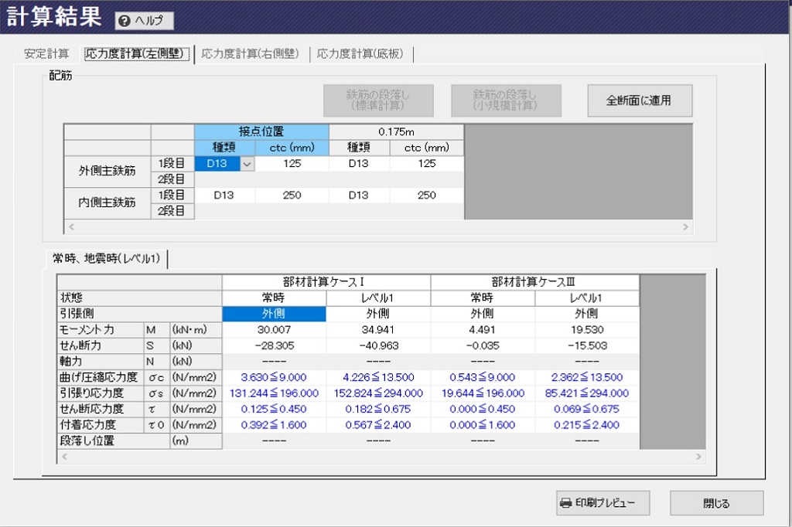Click disabled 鉄筋の段落し(小規模計算) button

pyautogui.click(x=506, y=100)
